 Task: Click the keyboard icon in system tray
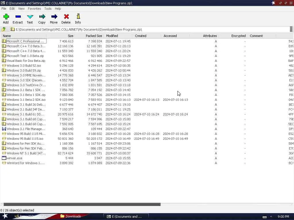pos(264,217)
